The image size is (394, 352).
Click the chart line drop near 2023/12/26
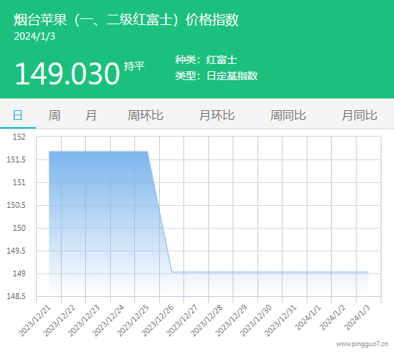[x=159, y=212]
